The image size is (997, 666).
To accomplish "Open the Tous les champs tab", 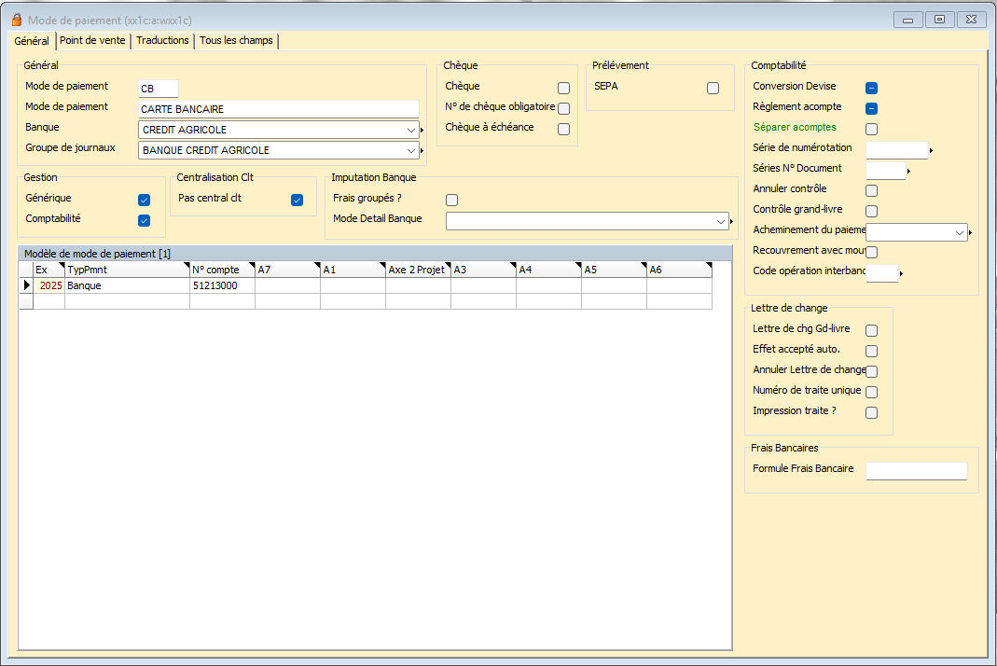I will point(236,41).
